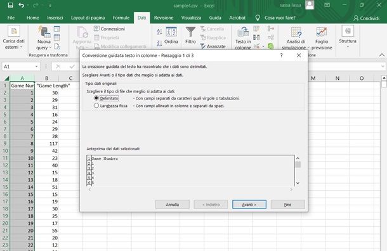Click cell B21 containing 55
The width and height of the screenshot is (387, 251).
47,231
